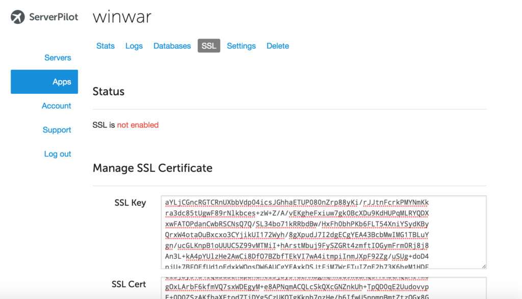Click the red 'not enabled' status text

click(138, 125)
